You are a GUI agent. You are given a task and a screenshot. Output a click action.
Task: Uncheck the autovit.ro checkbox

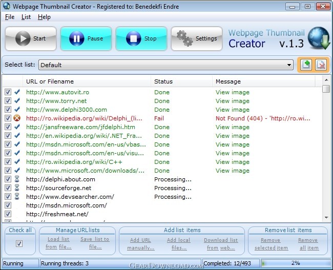click(8, 92)
